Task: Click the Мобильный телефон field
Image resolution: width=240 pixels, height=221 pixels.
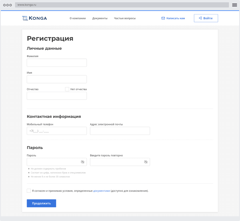Action: [57, 131]
